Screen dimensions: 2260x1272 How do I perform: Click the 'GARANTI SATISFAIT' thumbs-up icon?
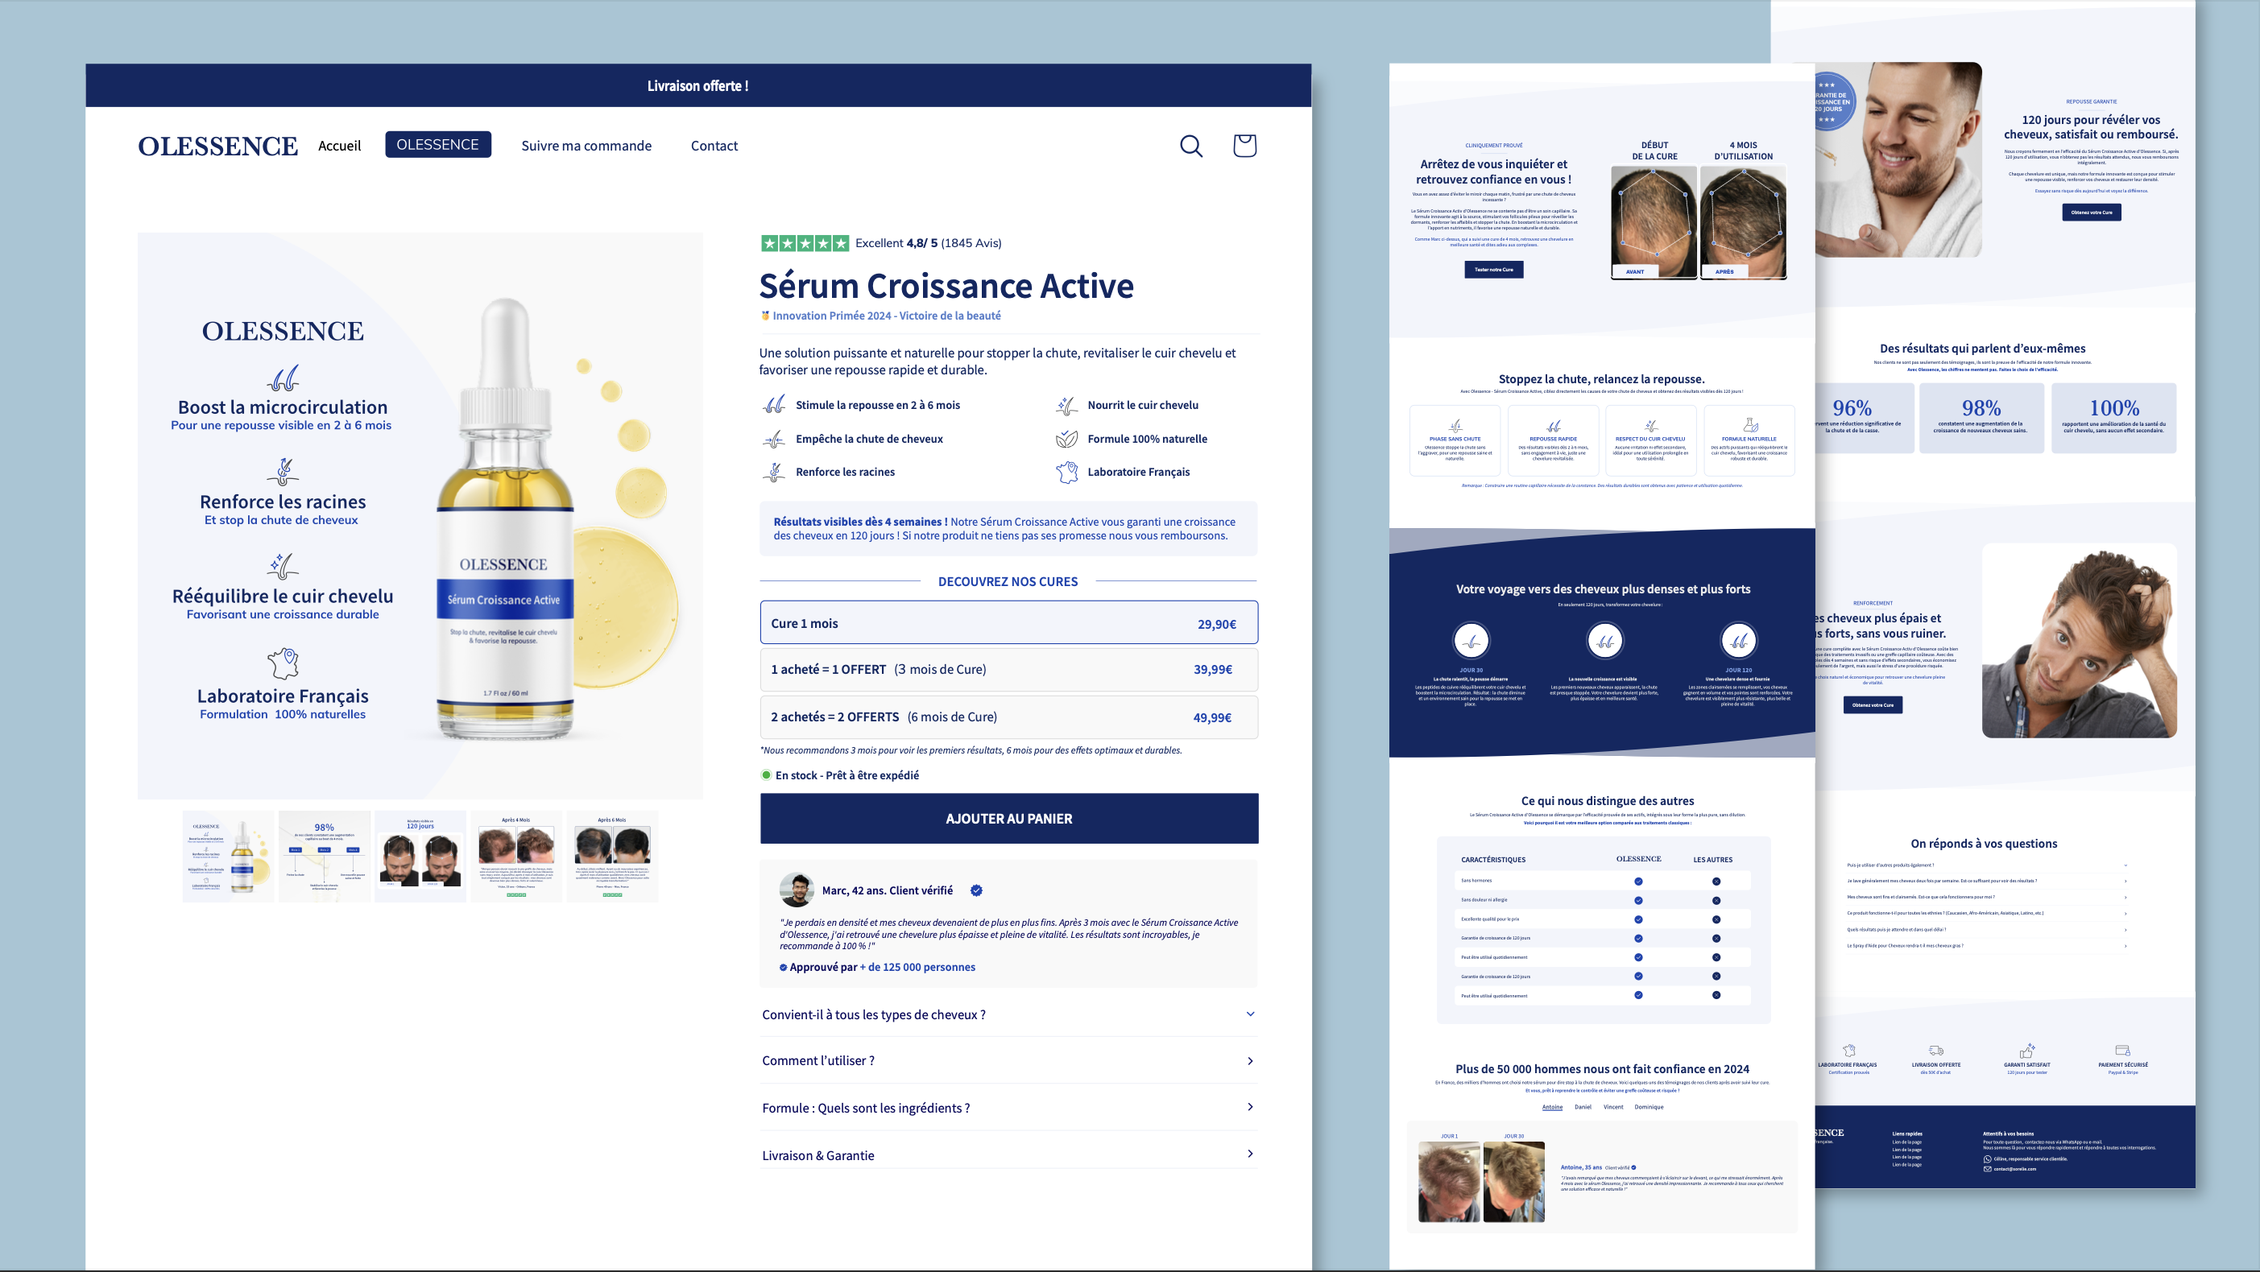[x=2026, y=1050]
